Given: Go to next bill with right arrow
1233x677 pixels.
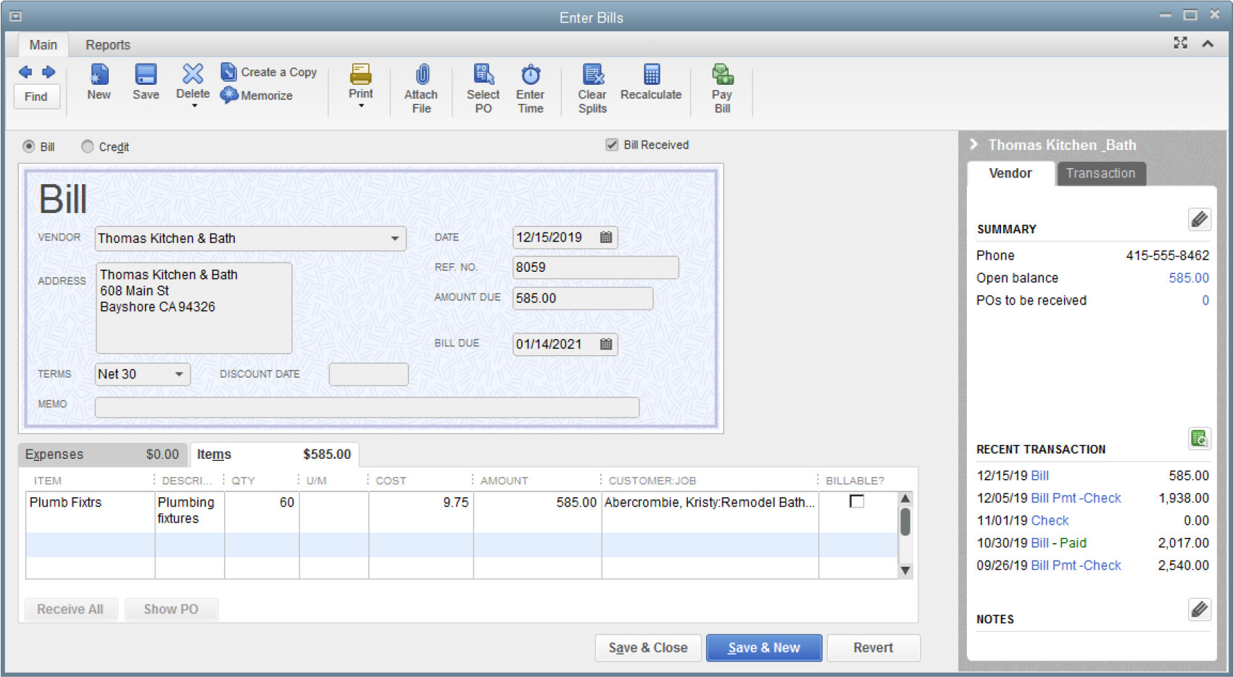Looking at the screenshot, I should coord(49,72).
